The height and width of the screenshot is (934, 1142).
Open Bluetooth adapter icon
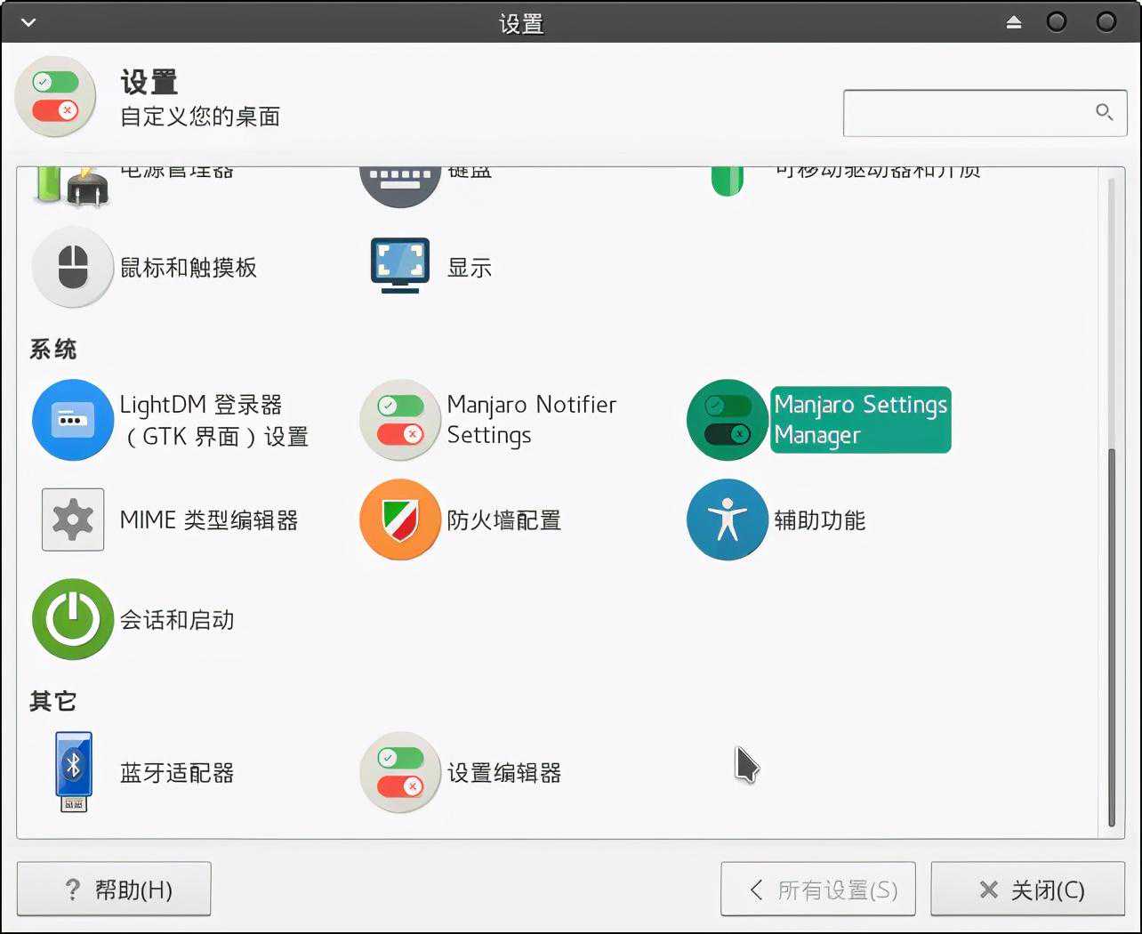pyautogui.click(x=73, y=772)
